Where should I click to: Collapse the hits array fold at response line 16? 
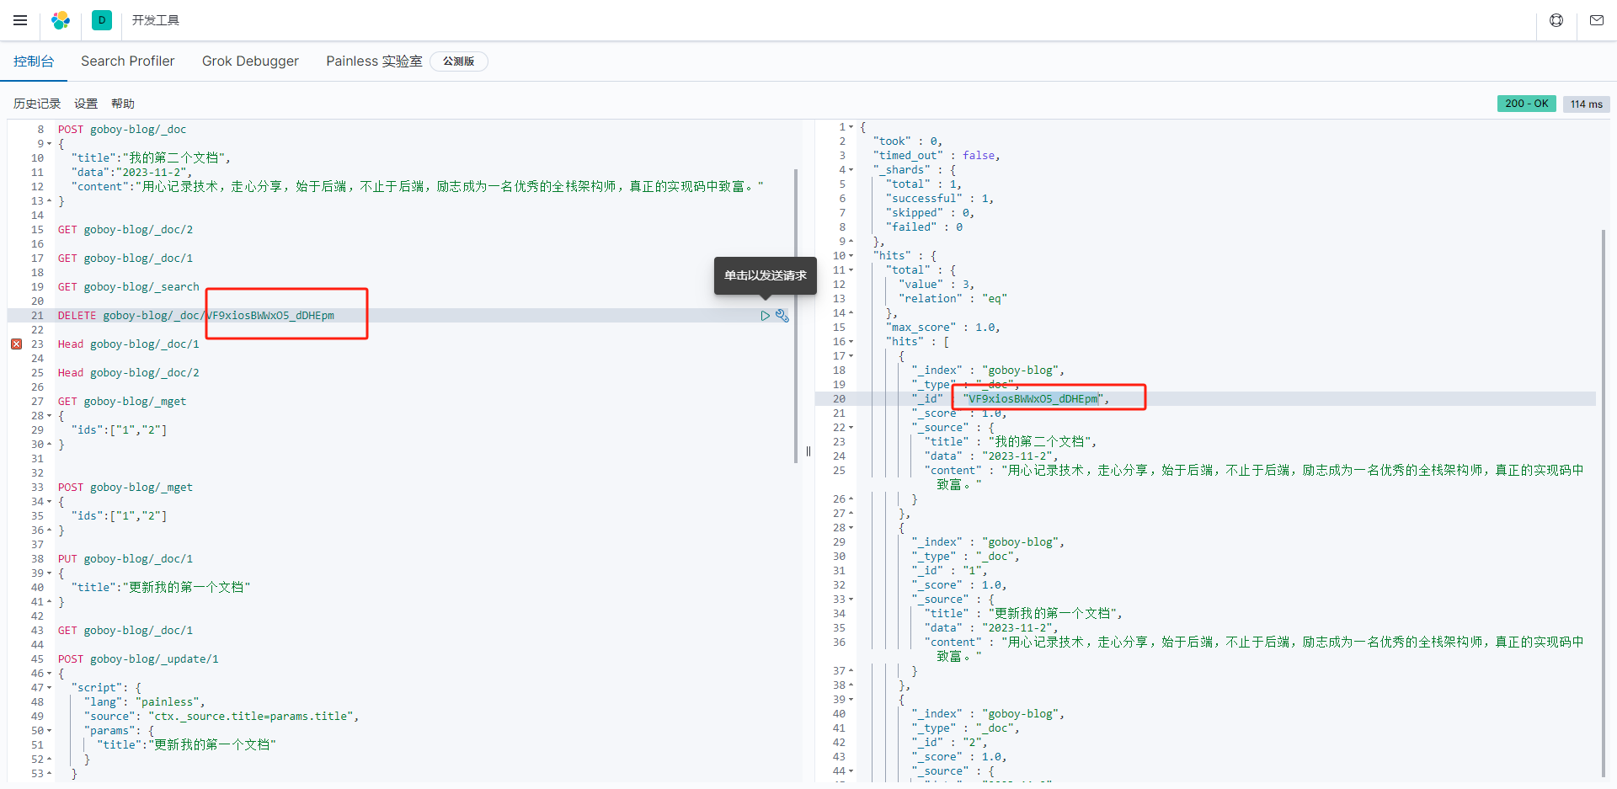(851, 342)
